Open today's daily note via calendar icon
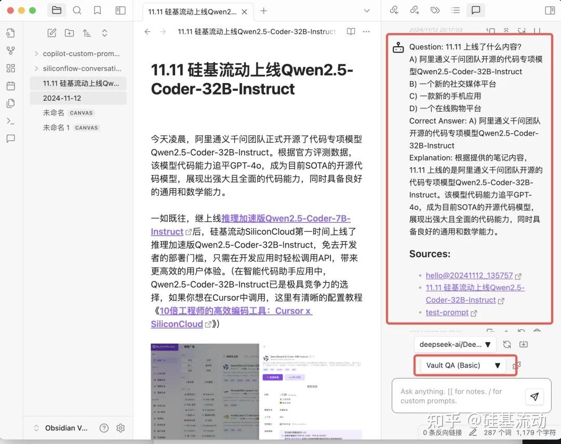Screen dimensions: 561x444 pyautogui.click(x=11, y=86)
